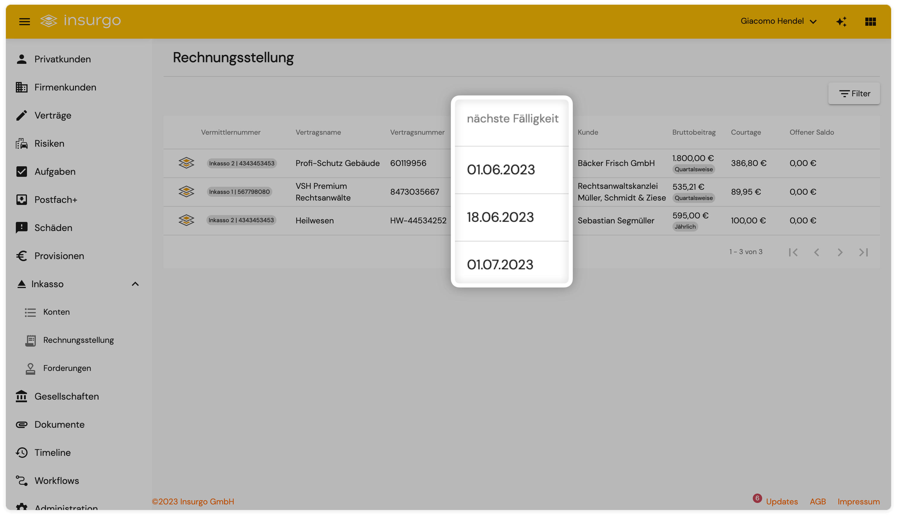Go to Verträge section
897x517 pixels.
coord(53,115)
